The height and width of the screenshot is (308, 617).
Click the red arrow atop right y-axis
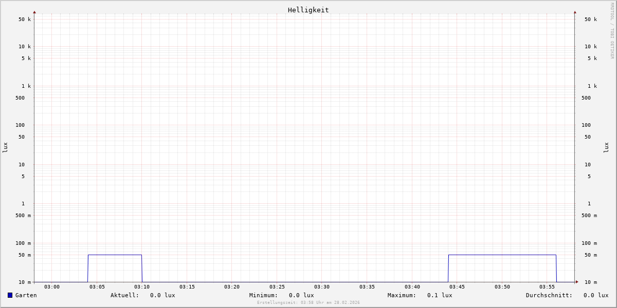tap(575, 12)
